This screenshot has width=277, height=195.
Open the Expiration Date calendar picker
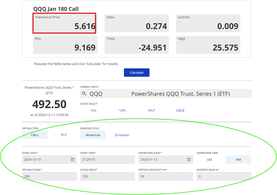click(x=189, y=159)
